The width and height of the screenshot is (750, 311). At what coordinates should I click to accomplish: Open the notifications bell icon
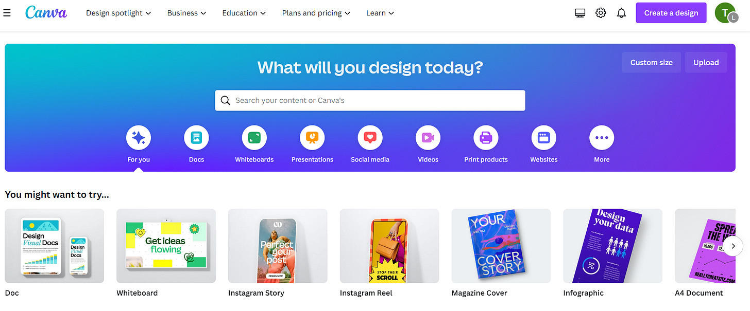621,13
